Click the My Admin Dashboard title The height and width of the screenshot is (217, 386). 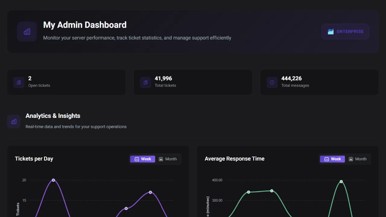[x=85, y=25]
